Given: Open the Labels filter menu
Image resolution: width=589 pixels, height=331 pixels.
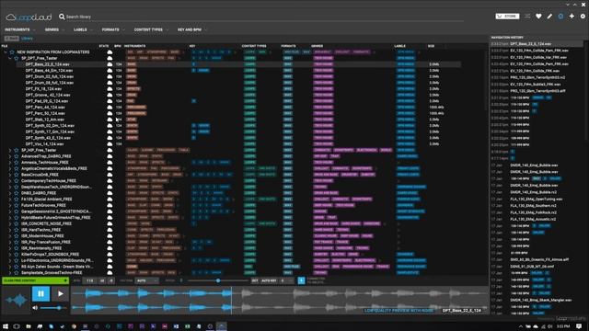Looking at the screenshot, I should pyautogui.click(x=83, y=29).
